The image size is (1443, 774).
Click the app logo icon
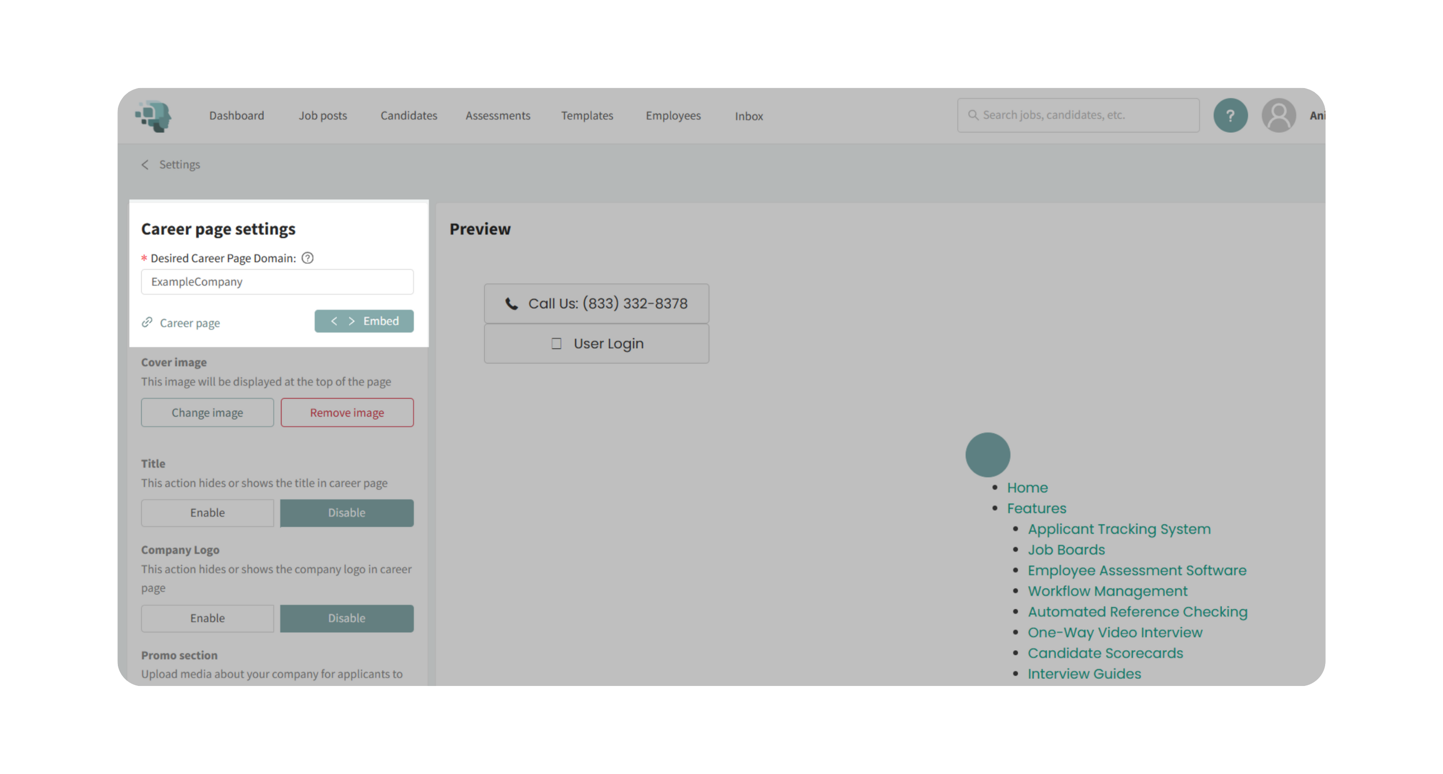pos(153,116)
